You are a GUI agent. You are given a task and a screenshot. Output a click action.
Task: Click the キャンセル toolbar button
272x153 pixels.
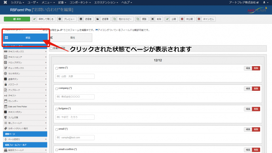point(206,19)
